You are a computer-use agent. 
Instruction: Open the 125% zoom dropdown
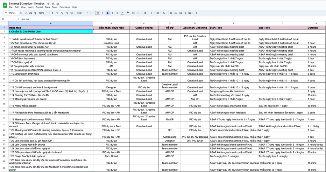click(43, 13)
